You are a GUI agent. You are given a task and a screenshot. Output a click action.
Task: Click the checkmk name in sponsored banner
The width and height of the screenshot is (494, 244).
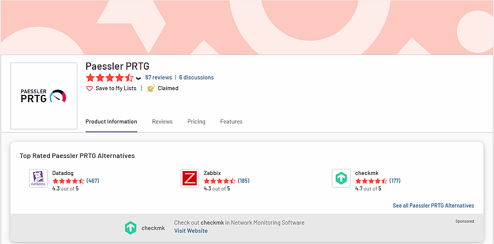coord(153,228)
